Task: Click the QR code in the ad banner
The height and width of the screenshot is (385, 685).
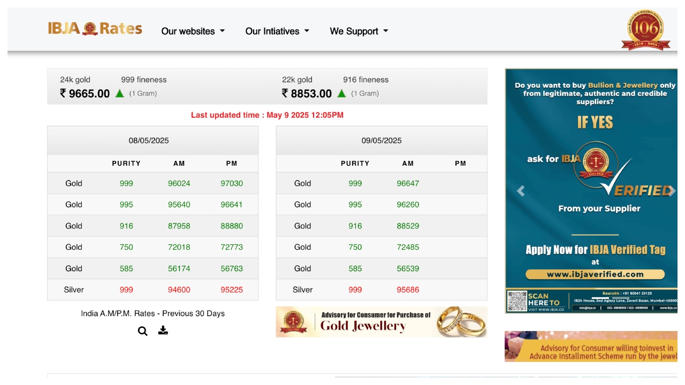Action: pyautogui.click(x=516, y=301)
